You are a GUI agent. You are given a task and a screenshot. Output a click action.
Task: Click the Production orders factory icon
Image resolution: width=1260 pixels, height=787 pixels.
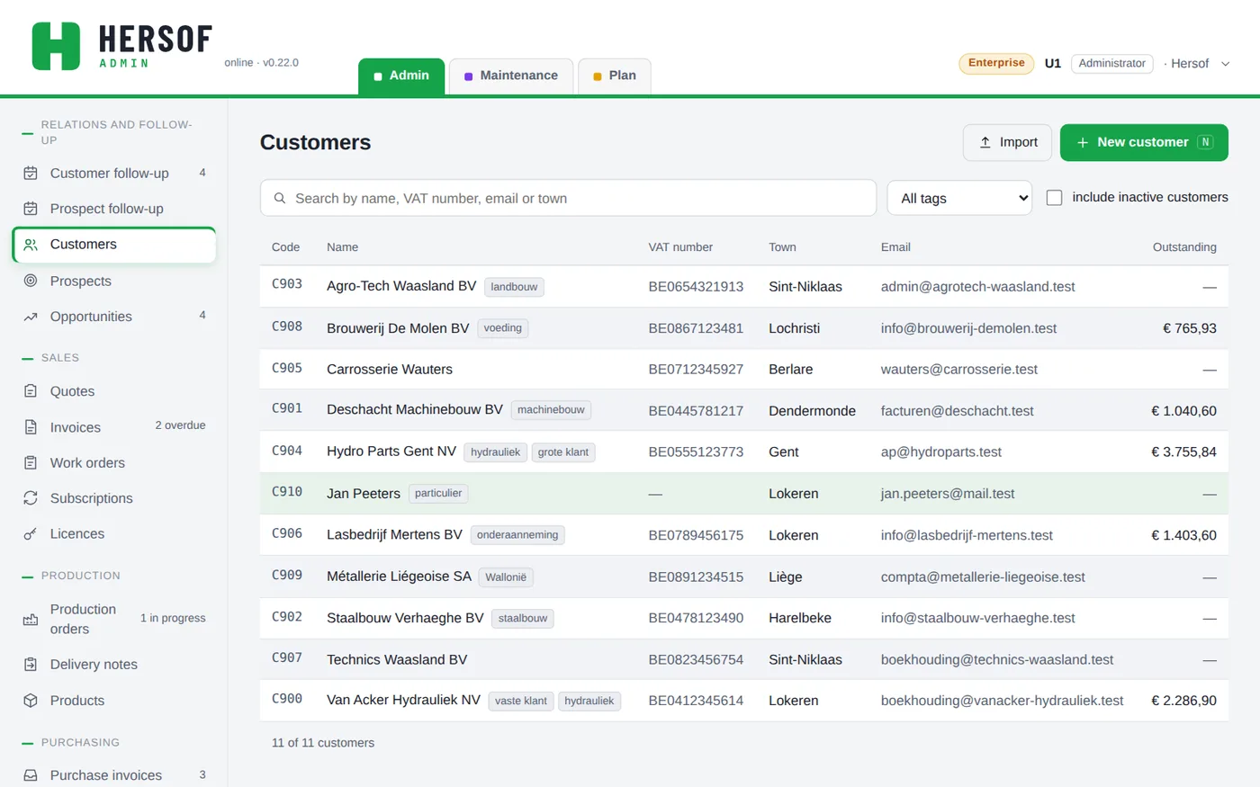[31, 619]
